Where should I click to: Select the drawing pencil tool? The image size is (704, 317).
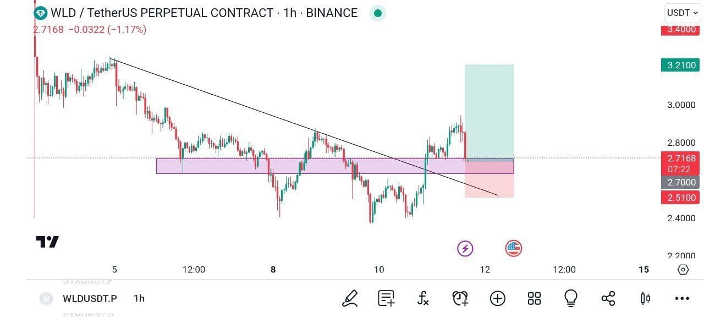pyautogui.click(x=349, y=298)
